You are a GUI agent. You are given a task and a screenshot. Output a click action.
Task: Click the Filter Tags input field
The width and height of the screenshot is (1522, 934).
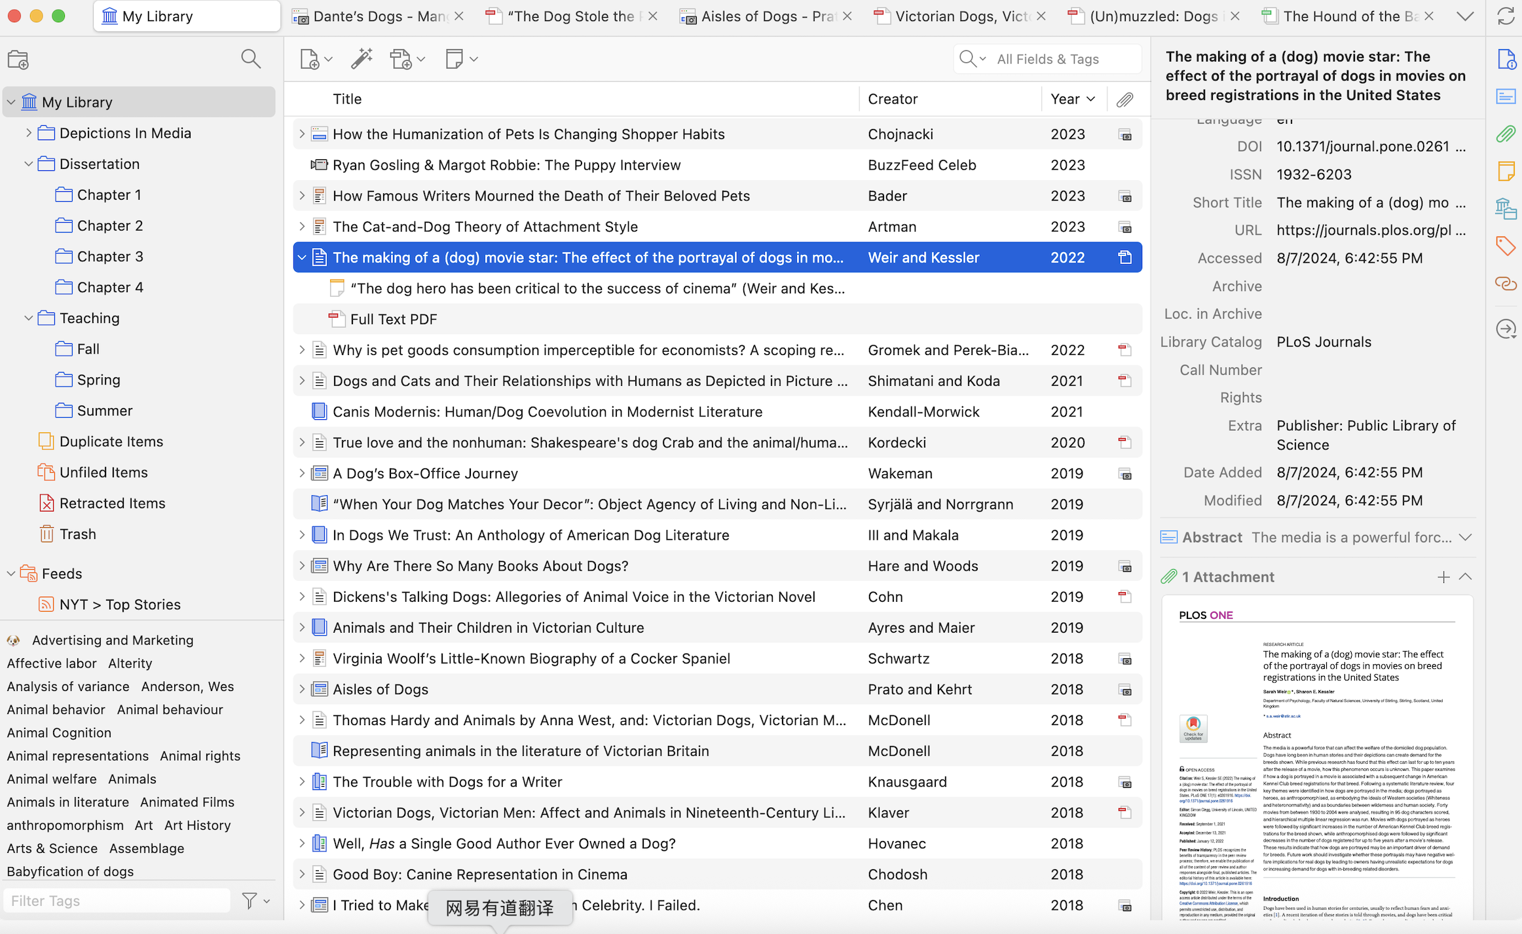[x=118, y=901]
